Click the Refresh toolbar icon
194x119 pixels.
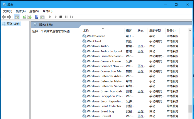(x=24, y=17)
